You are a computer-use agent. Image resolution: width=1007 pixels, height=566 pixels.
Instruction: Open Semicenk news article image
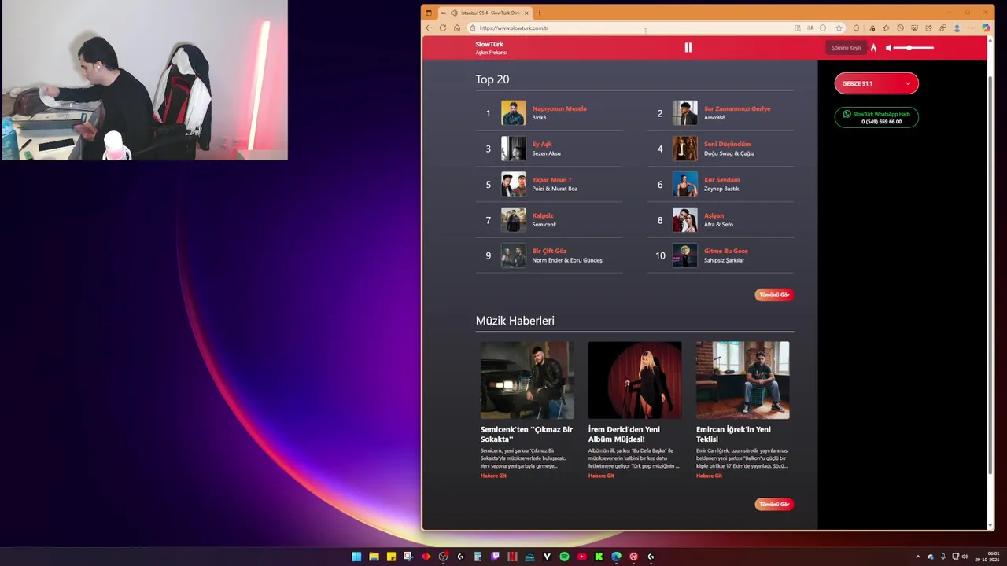[527, 380]
